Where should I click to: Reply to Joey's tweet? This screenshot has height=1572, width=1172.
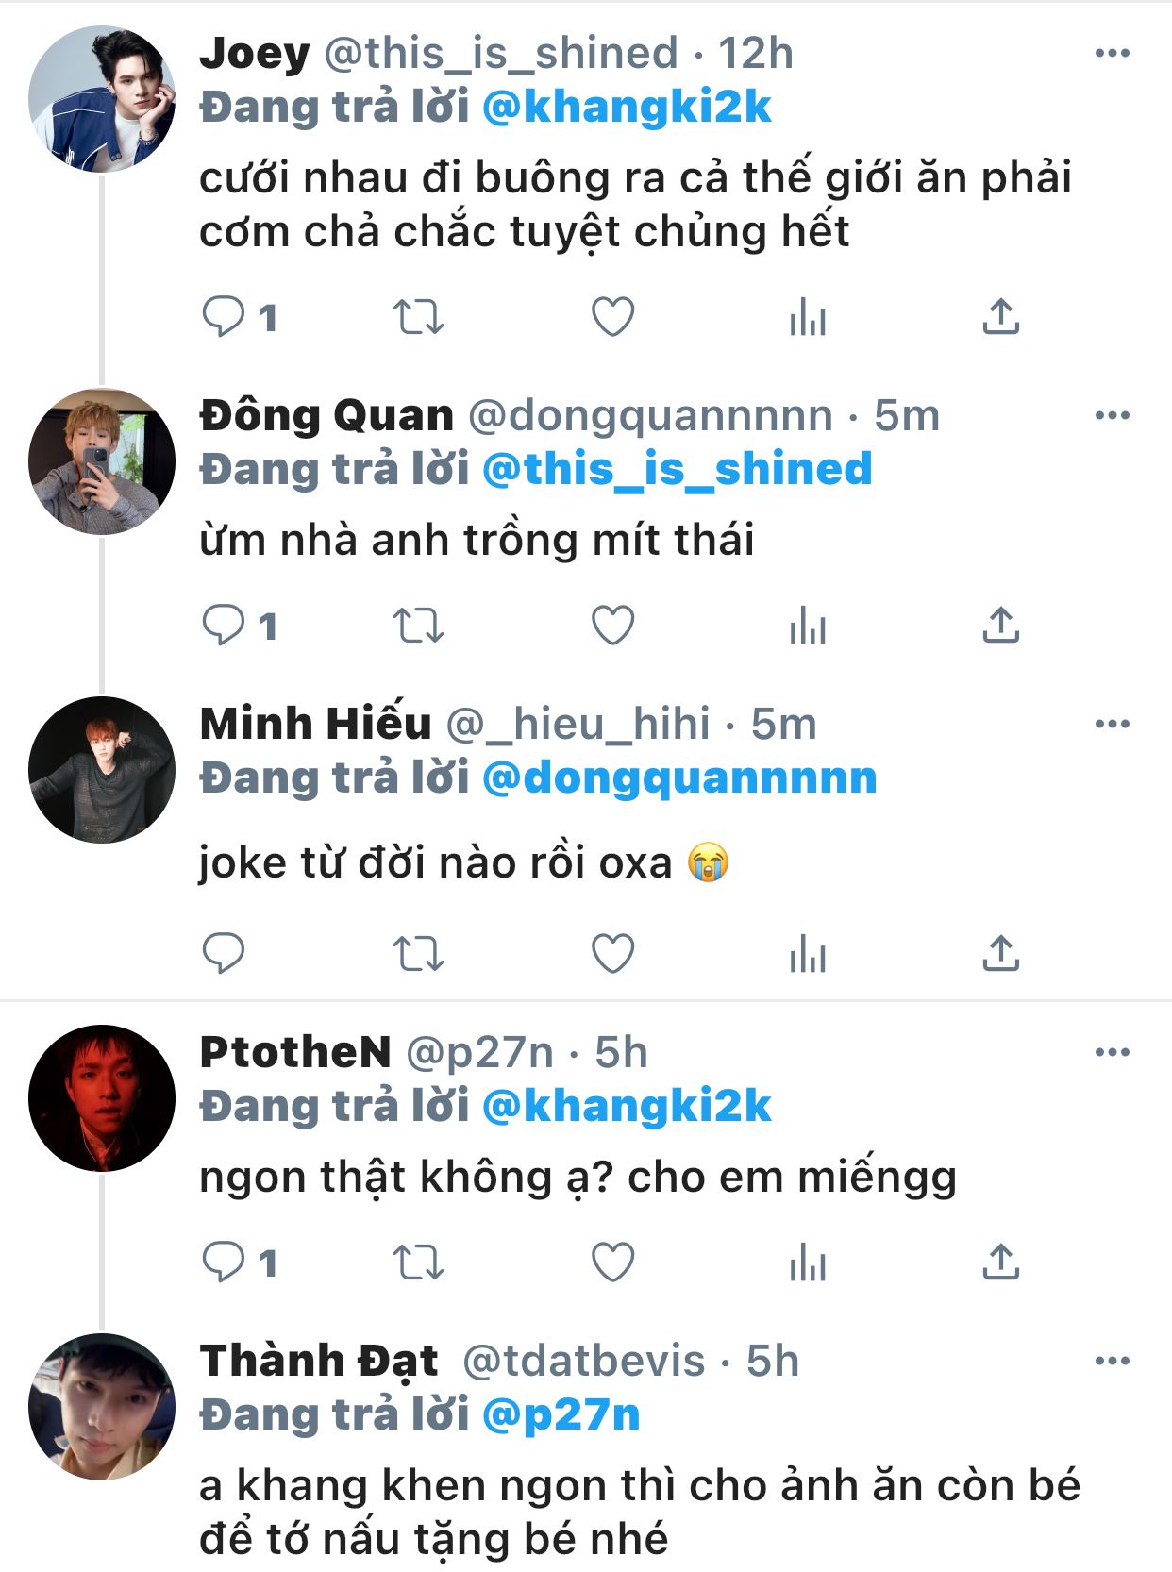(224, 317)
